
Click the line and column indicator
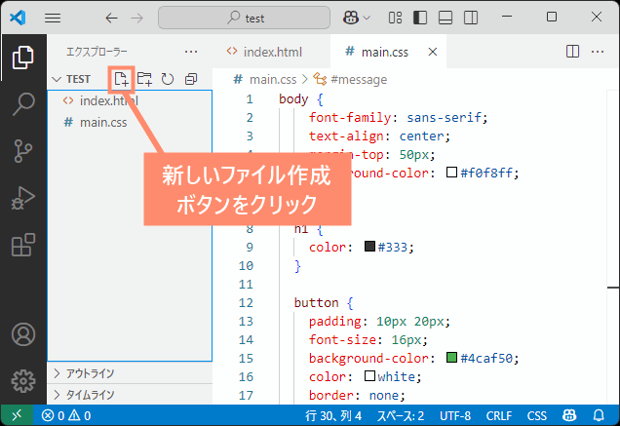(x=333, y=415)
